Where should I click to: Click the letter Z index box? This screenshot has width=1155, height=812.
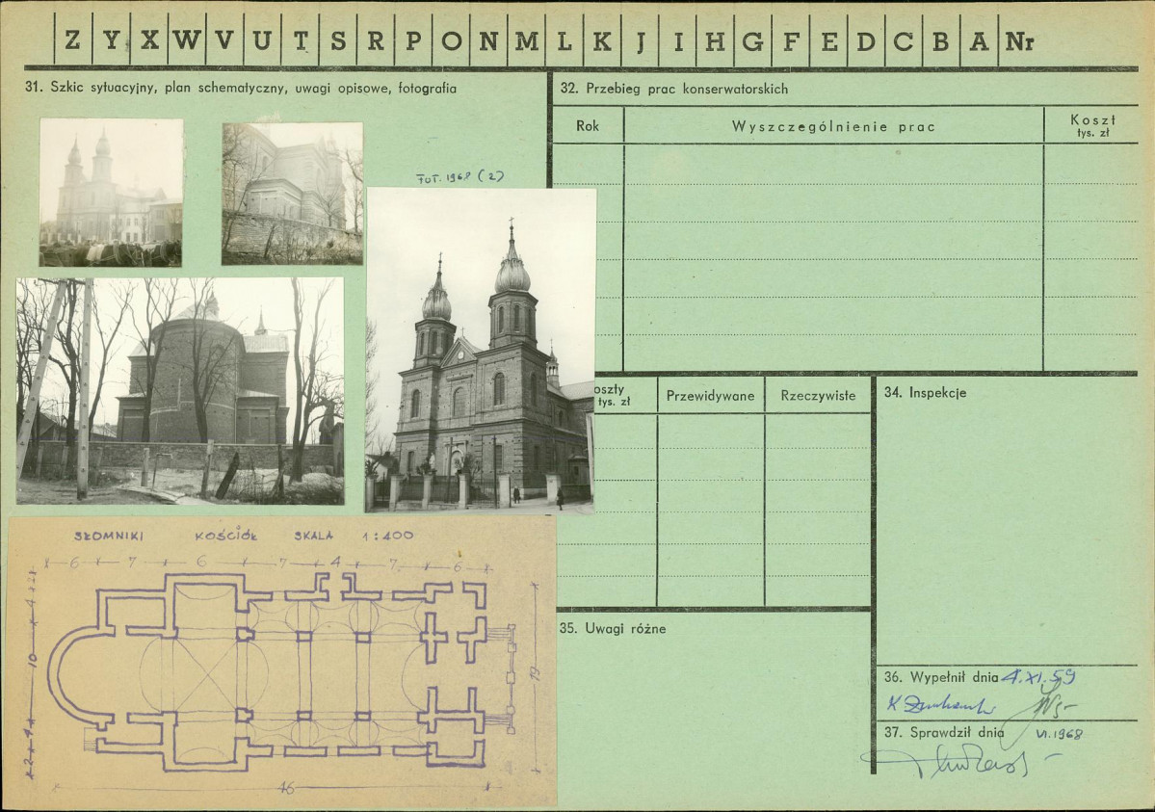point(73,40)
